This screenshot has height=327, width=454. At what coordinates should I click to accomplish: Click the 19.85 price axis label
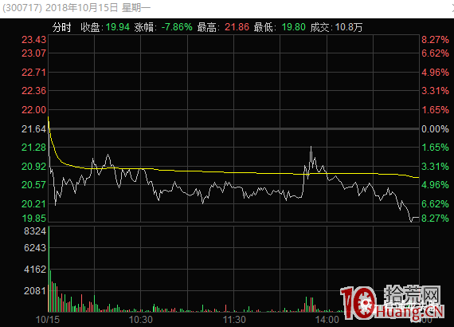34,218
